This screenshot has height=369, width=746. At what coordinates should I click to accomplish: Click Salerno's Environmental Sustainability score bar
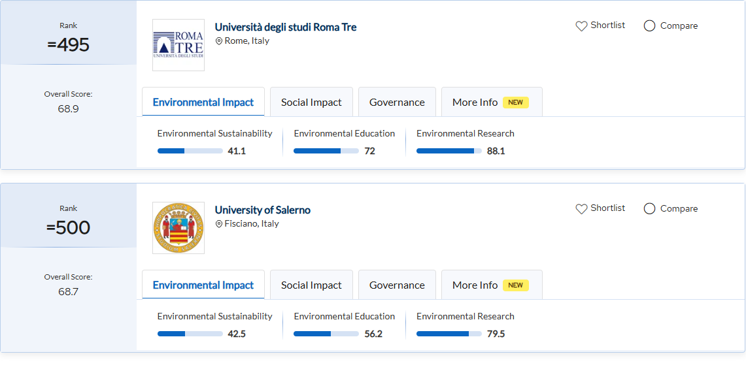pos(190,334)
